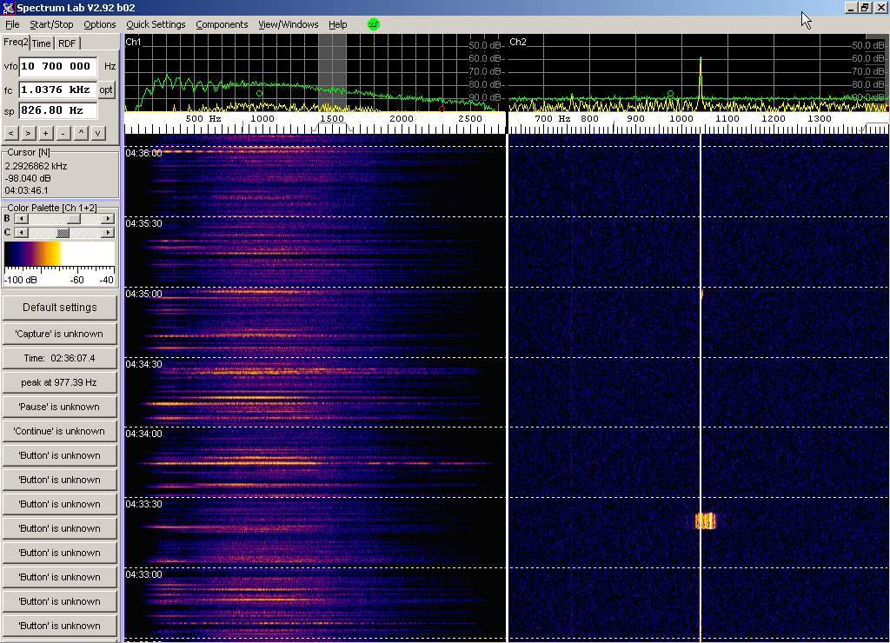Click the 'peak at 977.39 Hz' button
This screenshot has width=890, height=643.
click(x=59, y=382)
